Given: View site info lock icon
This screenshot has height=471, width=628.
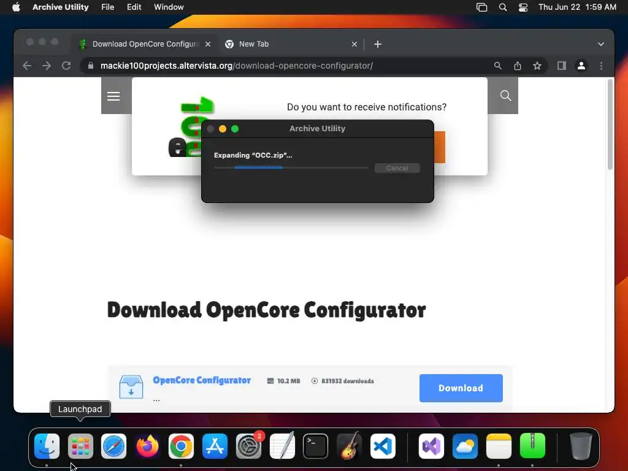Looking at the screenshot, I should click(91, 66).
